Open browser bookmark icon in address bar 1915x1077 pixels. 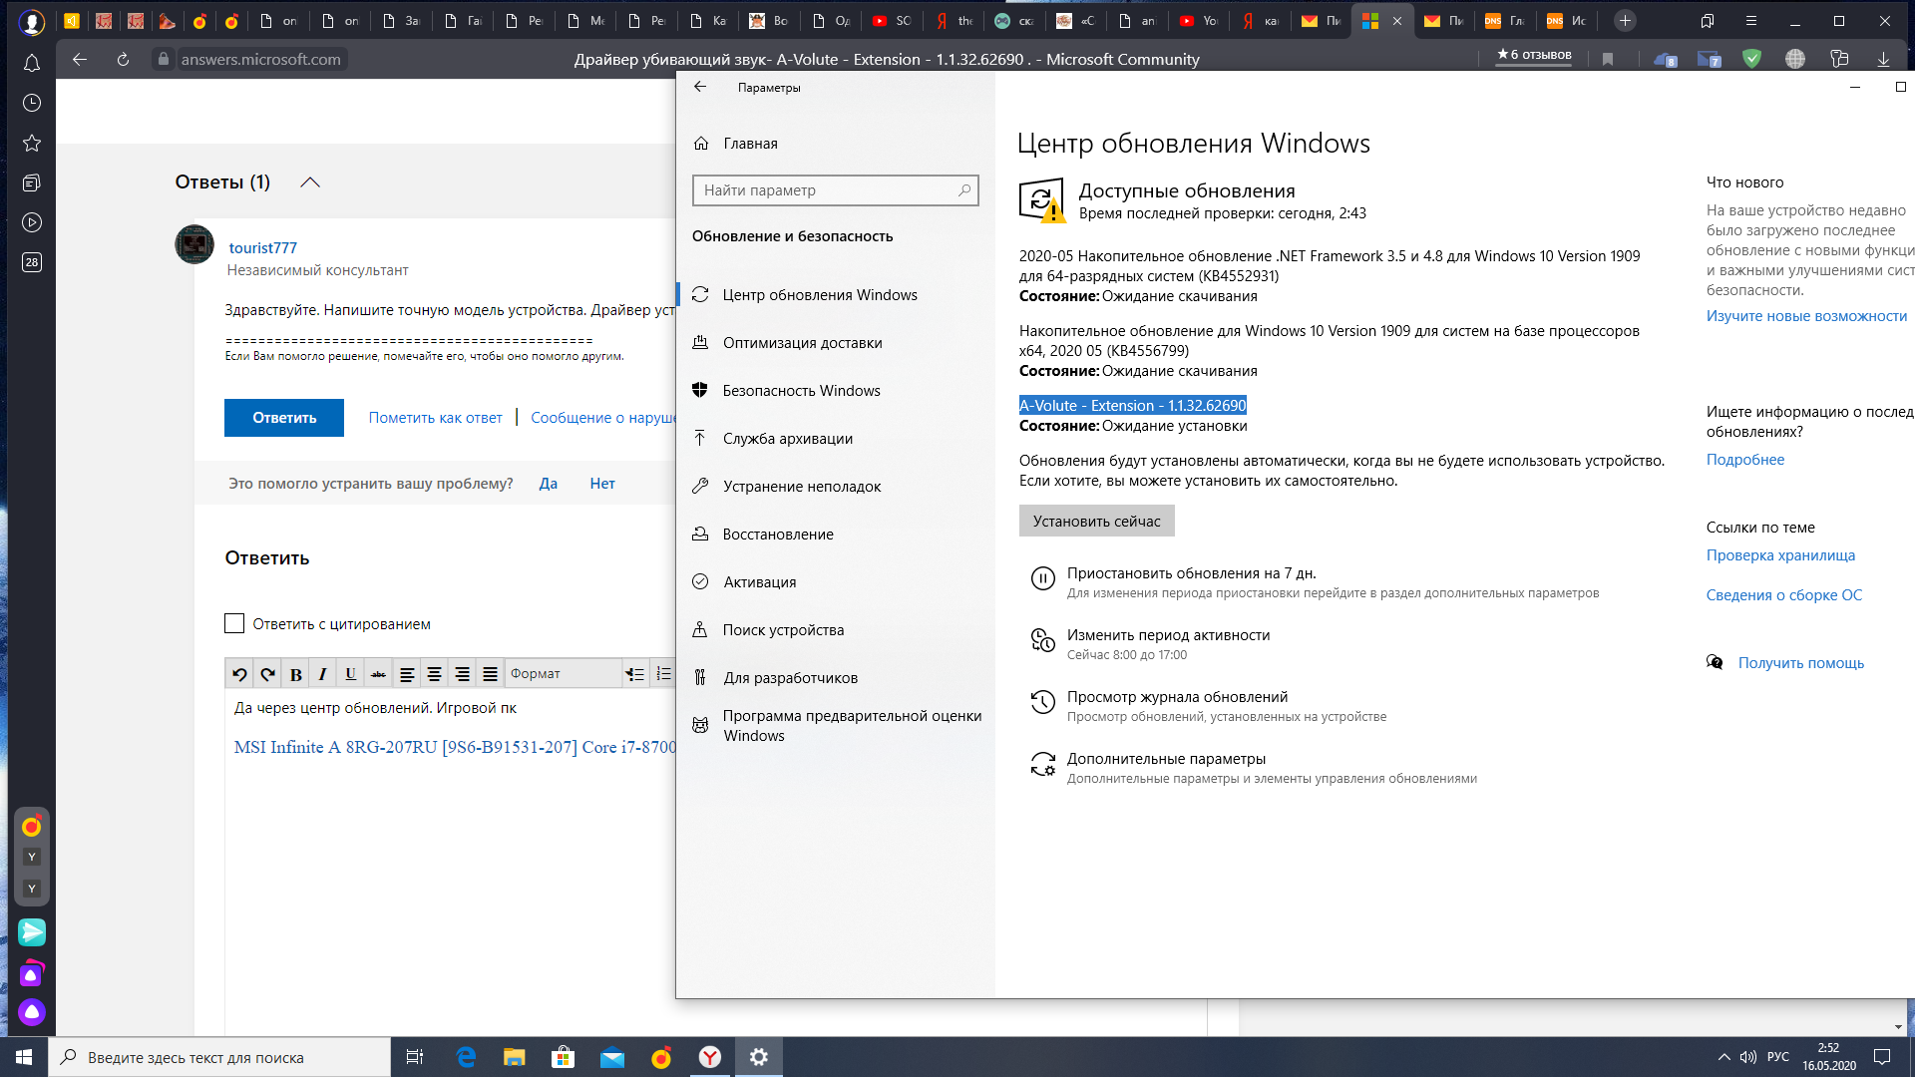[x=1607, y=60]
